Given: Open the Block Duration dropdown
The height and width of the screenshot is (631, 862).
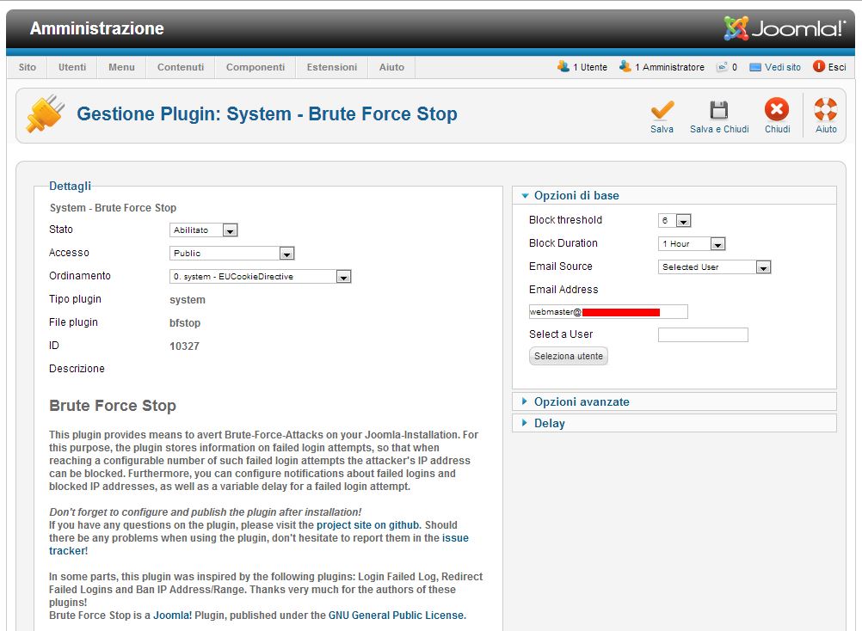Looking at the screenshot, I should pyautogui.click(x=692, y=244).
